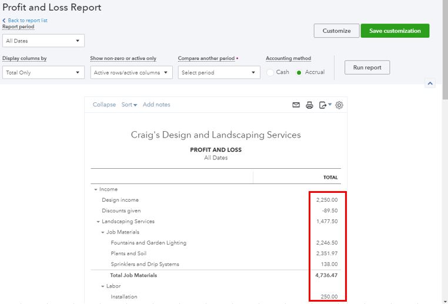448x304 pixels.
Task: Click the email report envelope icon
Action: click(x=296, y=105)
